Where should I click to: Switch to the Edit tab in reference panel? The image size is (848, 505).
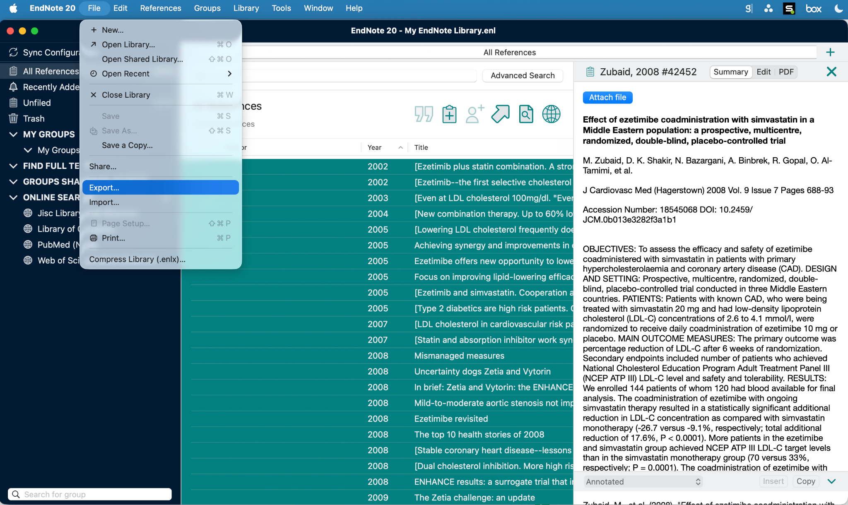pos(763,72)
